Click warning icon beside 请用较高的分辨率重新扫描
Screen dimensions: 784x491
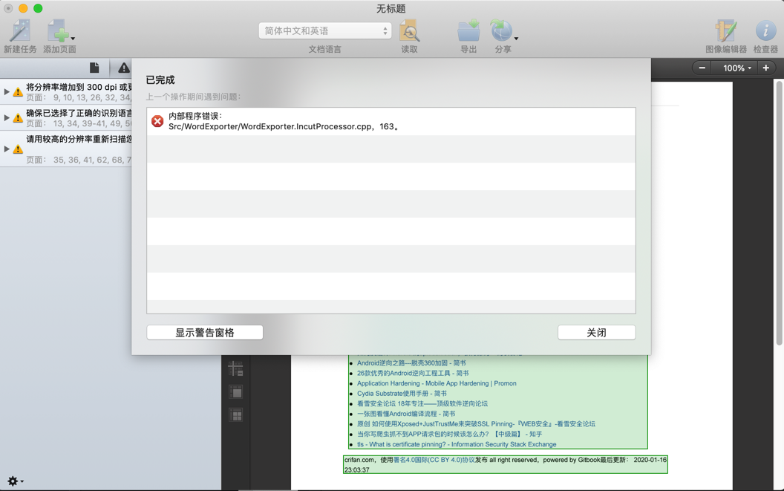[x=18, y=149]
